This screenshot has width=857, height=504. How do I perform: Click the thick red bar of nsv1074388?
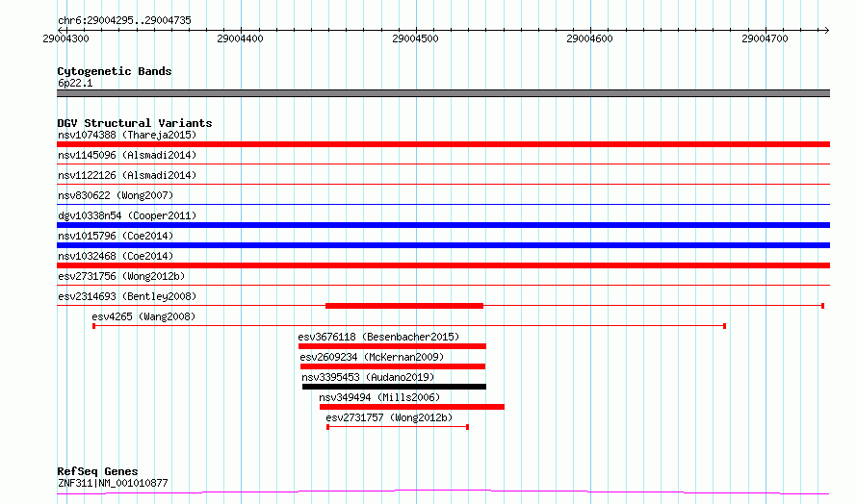(x=443, y=144)
